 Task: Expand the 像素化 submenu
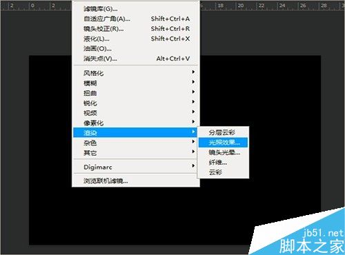click(136, 123)
